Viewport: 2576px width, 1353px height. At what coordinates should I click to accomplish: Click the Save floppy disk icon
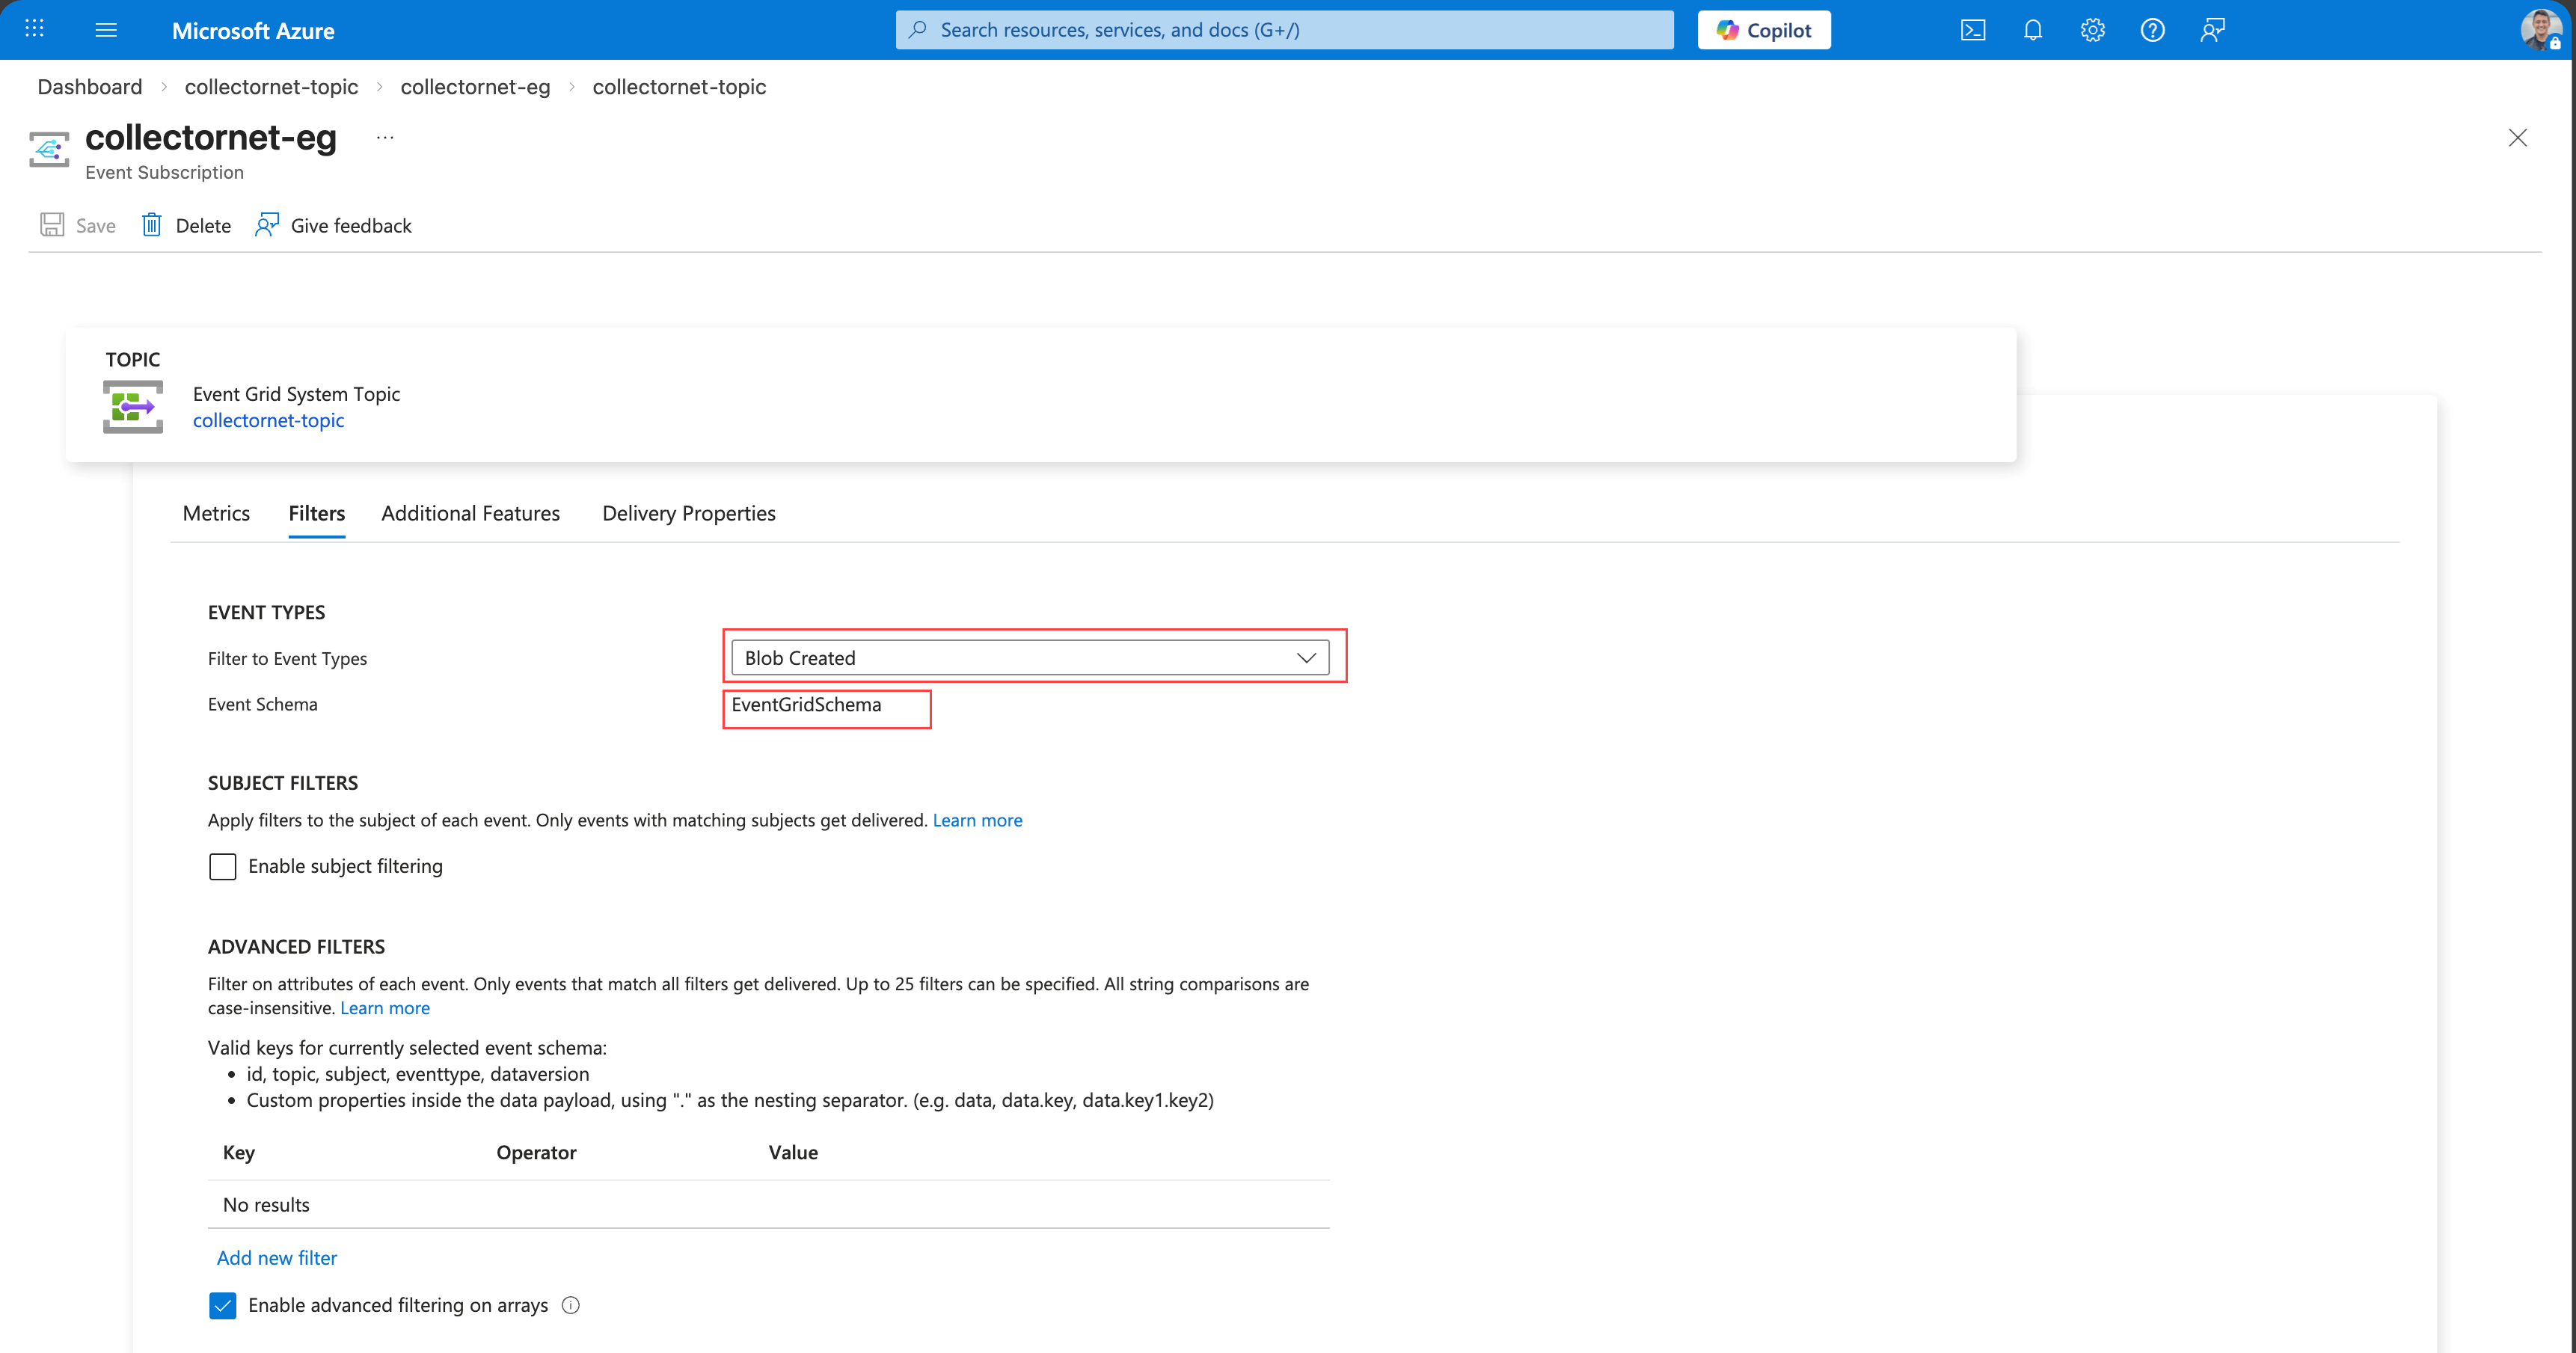(52, 225)
